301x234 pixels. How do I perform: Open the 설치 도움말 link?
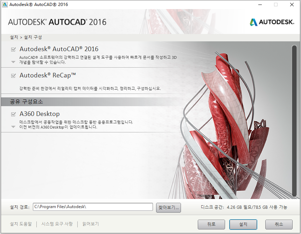tap(21, 224)
